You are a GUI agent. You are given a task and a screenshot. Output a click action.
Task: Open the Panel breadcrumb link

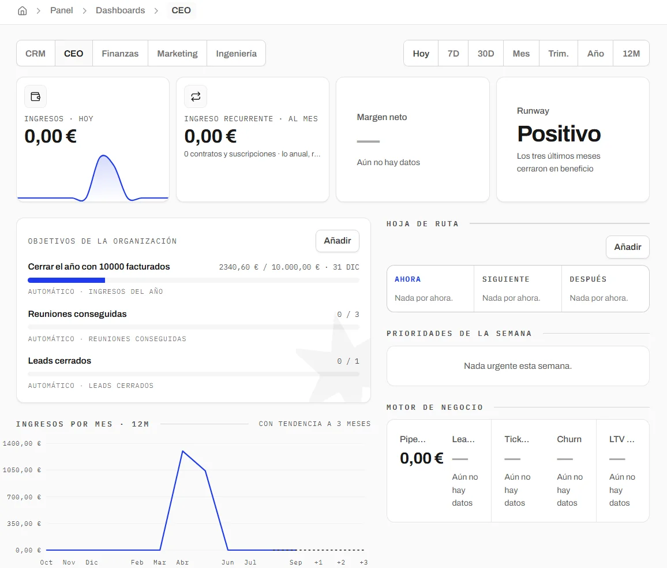[x=61, y=10]
